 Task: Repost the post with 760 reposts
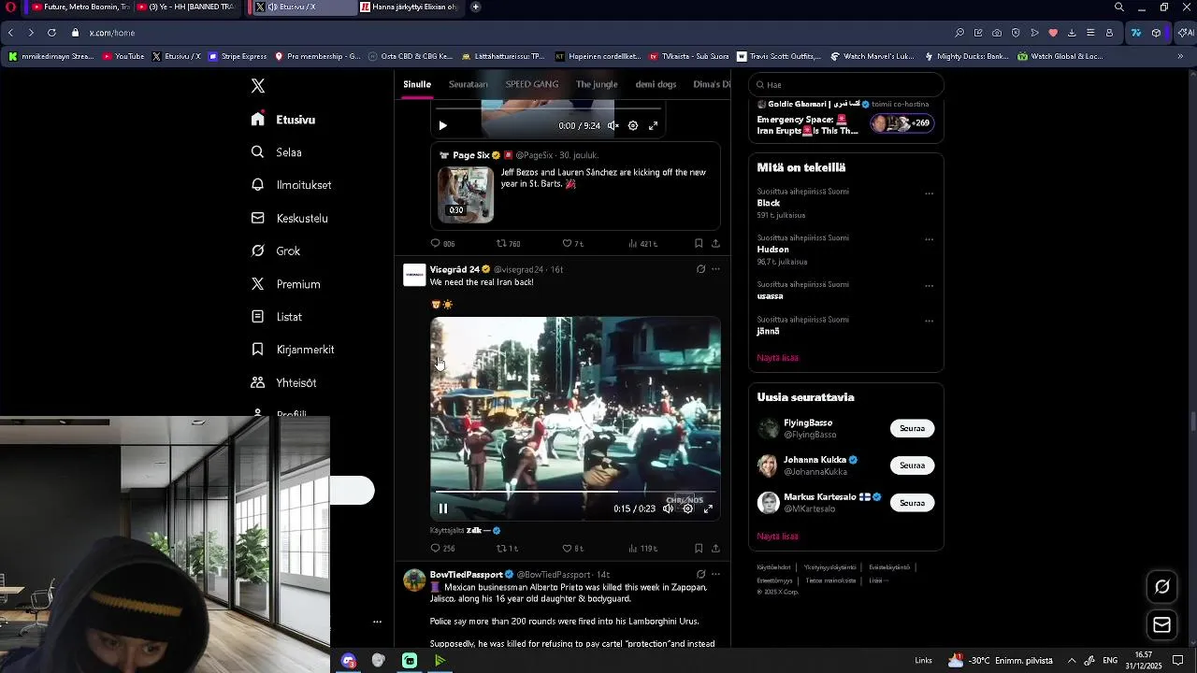click(x=508, y=243)
